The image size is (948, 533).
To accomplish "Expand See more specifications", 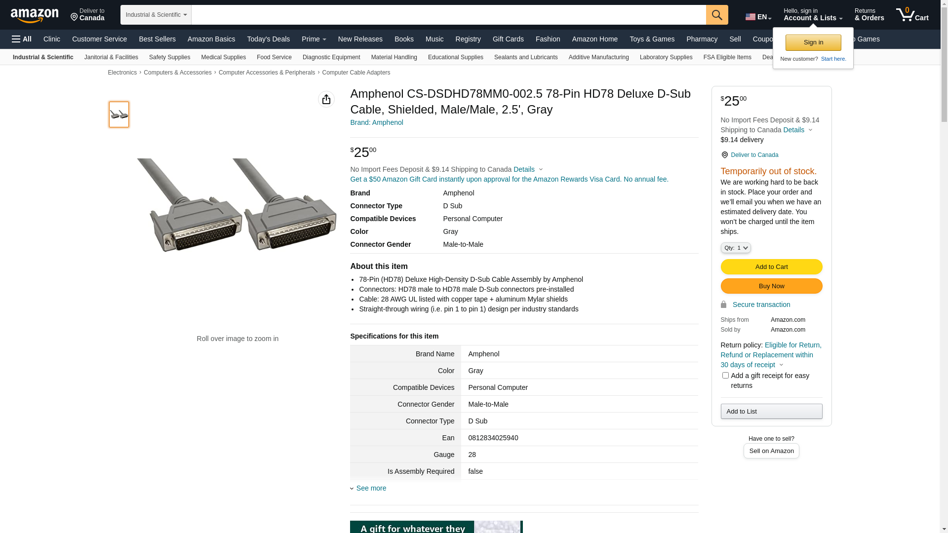I will coord(371,488).
